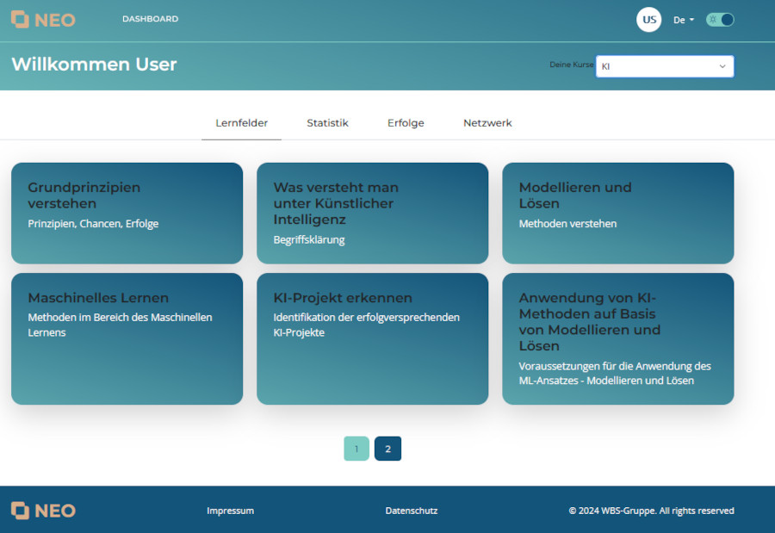This screenshot has height=533, width=775.
Task: Click the Willkommen User heading
Action: point(94,65)
